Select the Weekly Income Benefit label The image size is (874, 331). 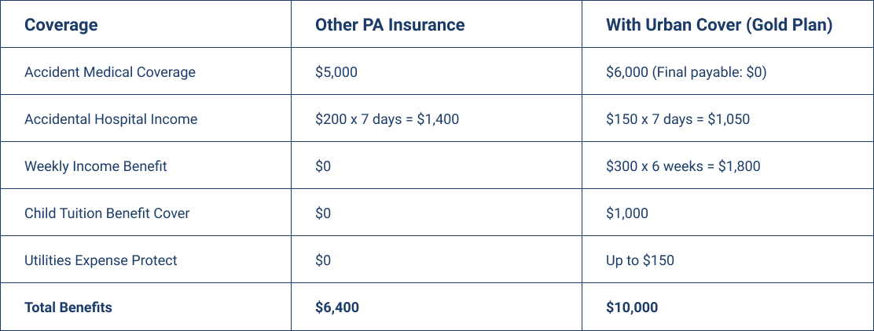click(96, 166)
